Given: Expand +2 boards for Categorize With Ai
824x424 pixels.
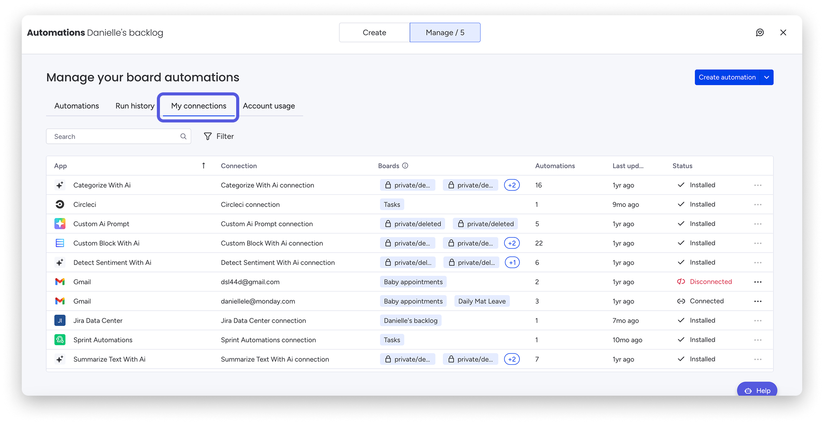Looking at the screenshot, I should click(512, 185).
